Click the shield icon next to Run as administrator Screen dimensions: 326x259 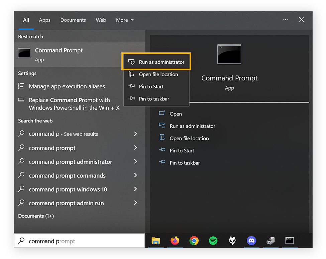pos(132,62)
